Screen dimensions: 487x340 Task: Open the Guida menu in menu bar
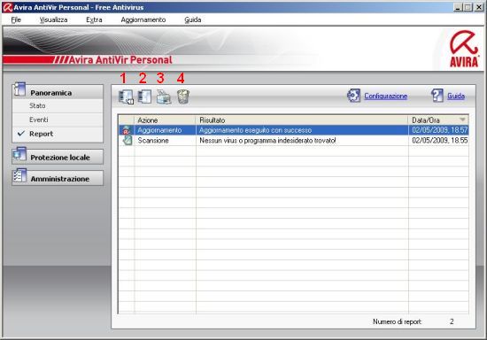click(x=193, y=19)
